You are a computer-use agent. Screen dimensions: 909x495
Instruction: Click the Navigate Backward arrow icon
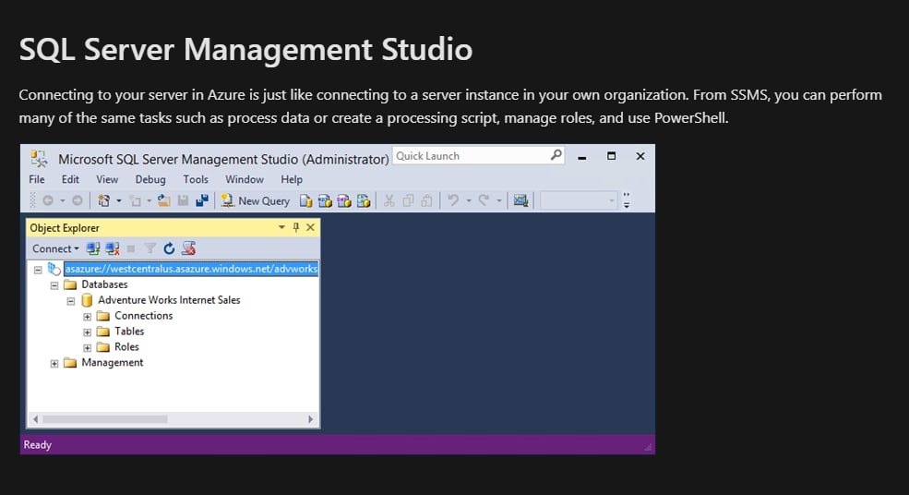tap(48, 200)
